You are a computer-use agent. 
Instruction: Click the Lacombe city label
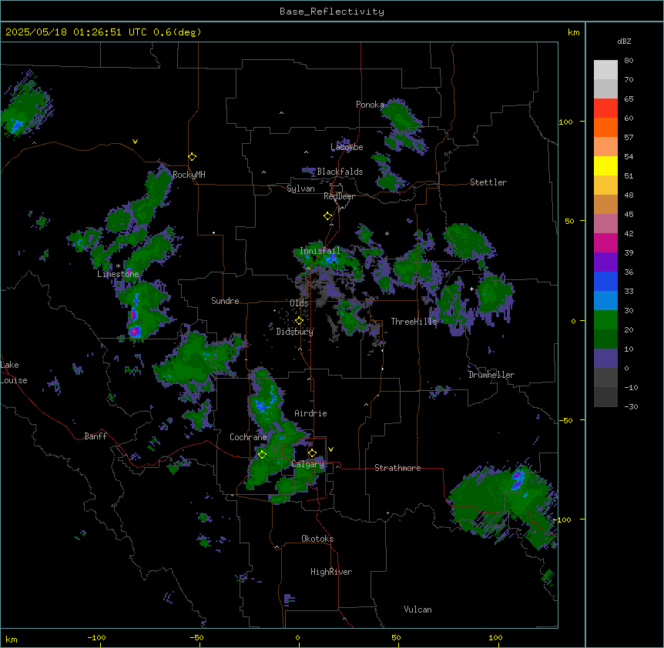(x=347, y=147)
